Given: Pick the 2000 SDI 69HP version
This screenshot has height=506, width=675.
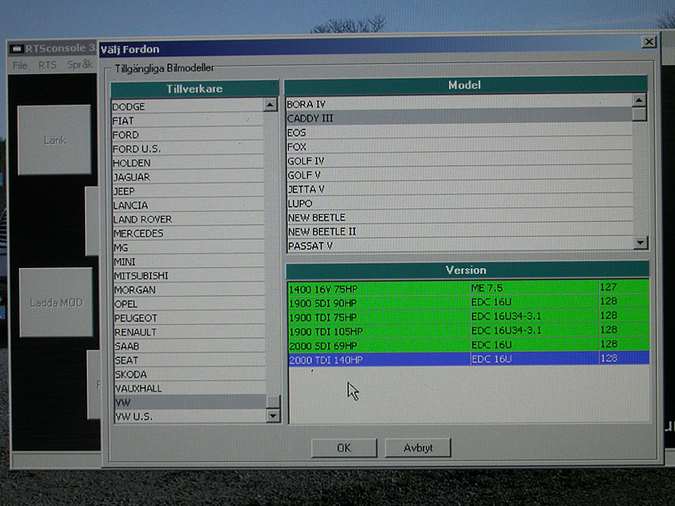Looking at the screenshot, I should coord(468,345).
